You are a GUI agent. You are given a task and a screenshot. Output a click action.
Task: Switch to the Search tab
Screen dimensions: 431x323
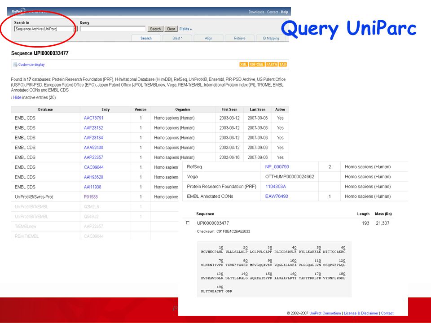tap(146, 38)
